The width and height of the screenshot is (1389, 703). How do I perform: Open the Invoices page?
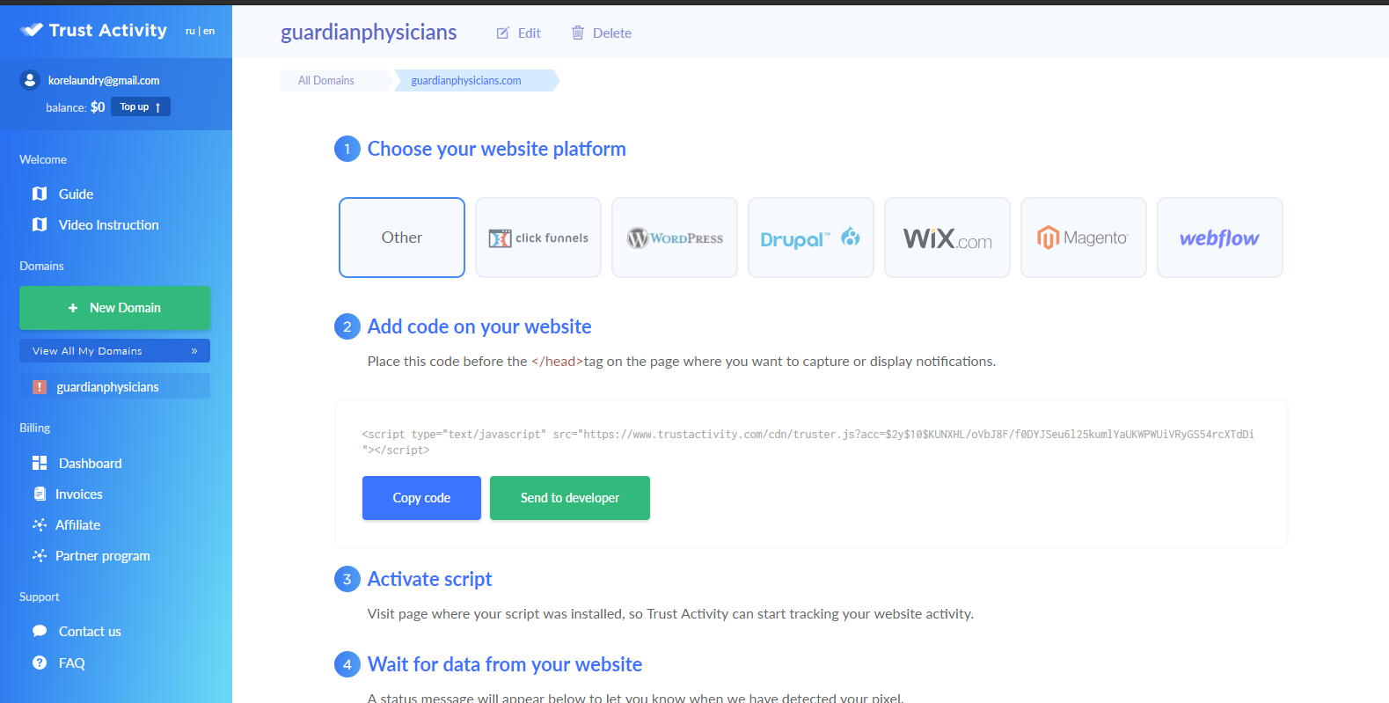tap(78, 494)
